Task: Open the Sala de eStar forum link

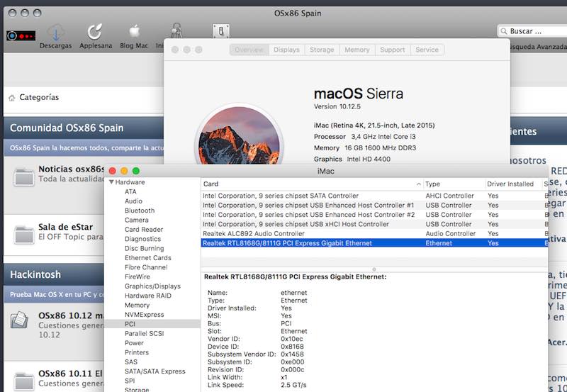Action: click(65, 227)
